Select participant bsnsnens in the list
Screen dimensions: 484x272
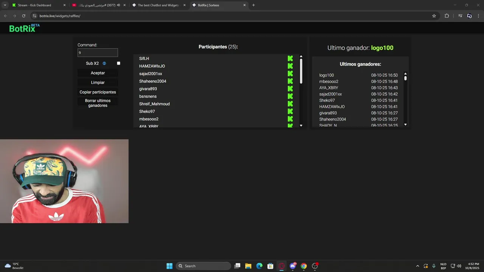point(148,96)
